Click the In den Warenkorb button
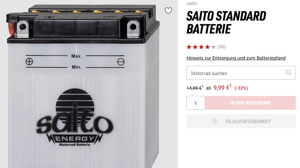The image size is (300, 168). (250, 103)
